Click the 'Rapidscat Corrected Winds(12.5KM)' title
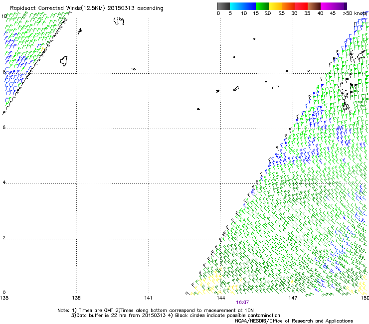This screenshot has width=369, height=324. click(x=57, y=8)
